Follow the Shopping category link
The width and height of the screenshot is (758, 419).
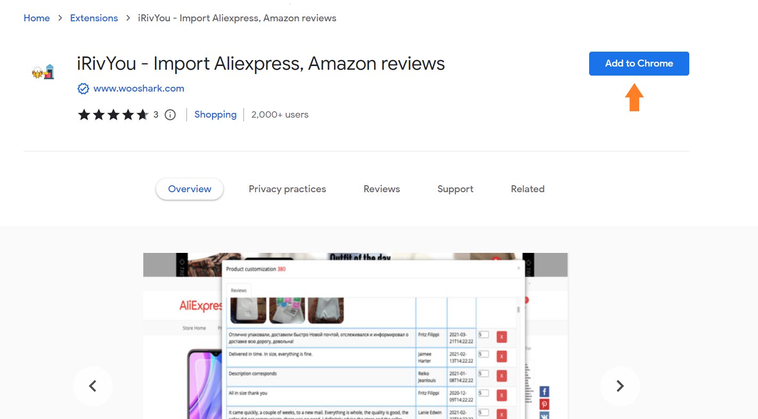[215, 114]
